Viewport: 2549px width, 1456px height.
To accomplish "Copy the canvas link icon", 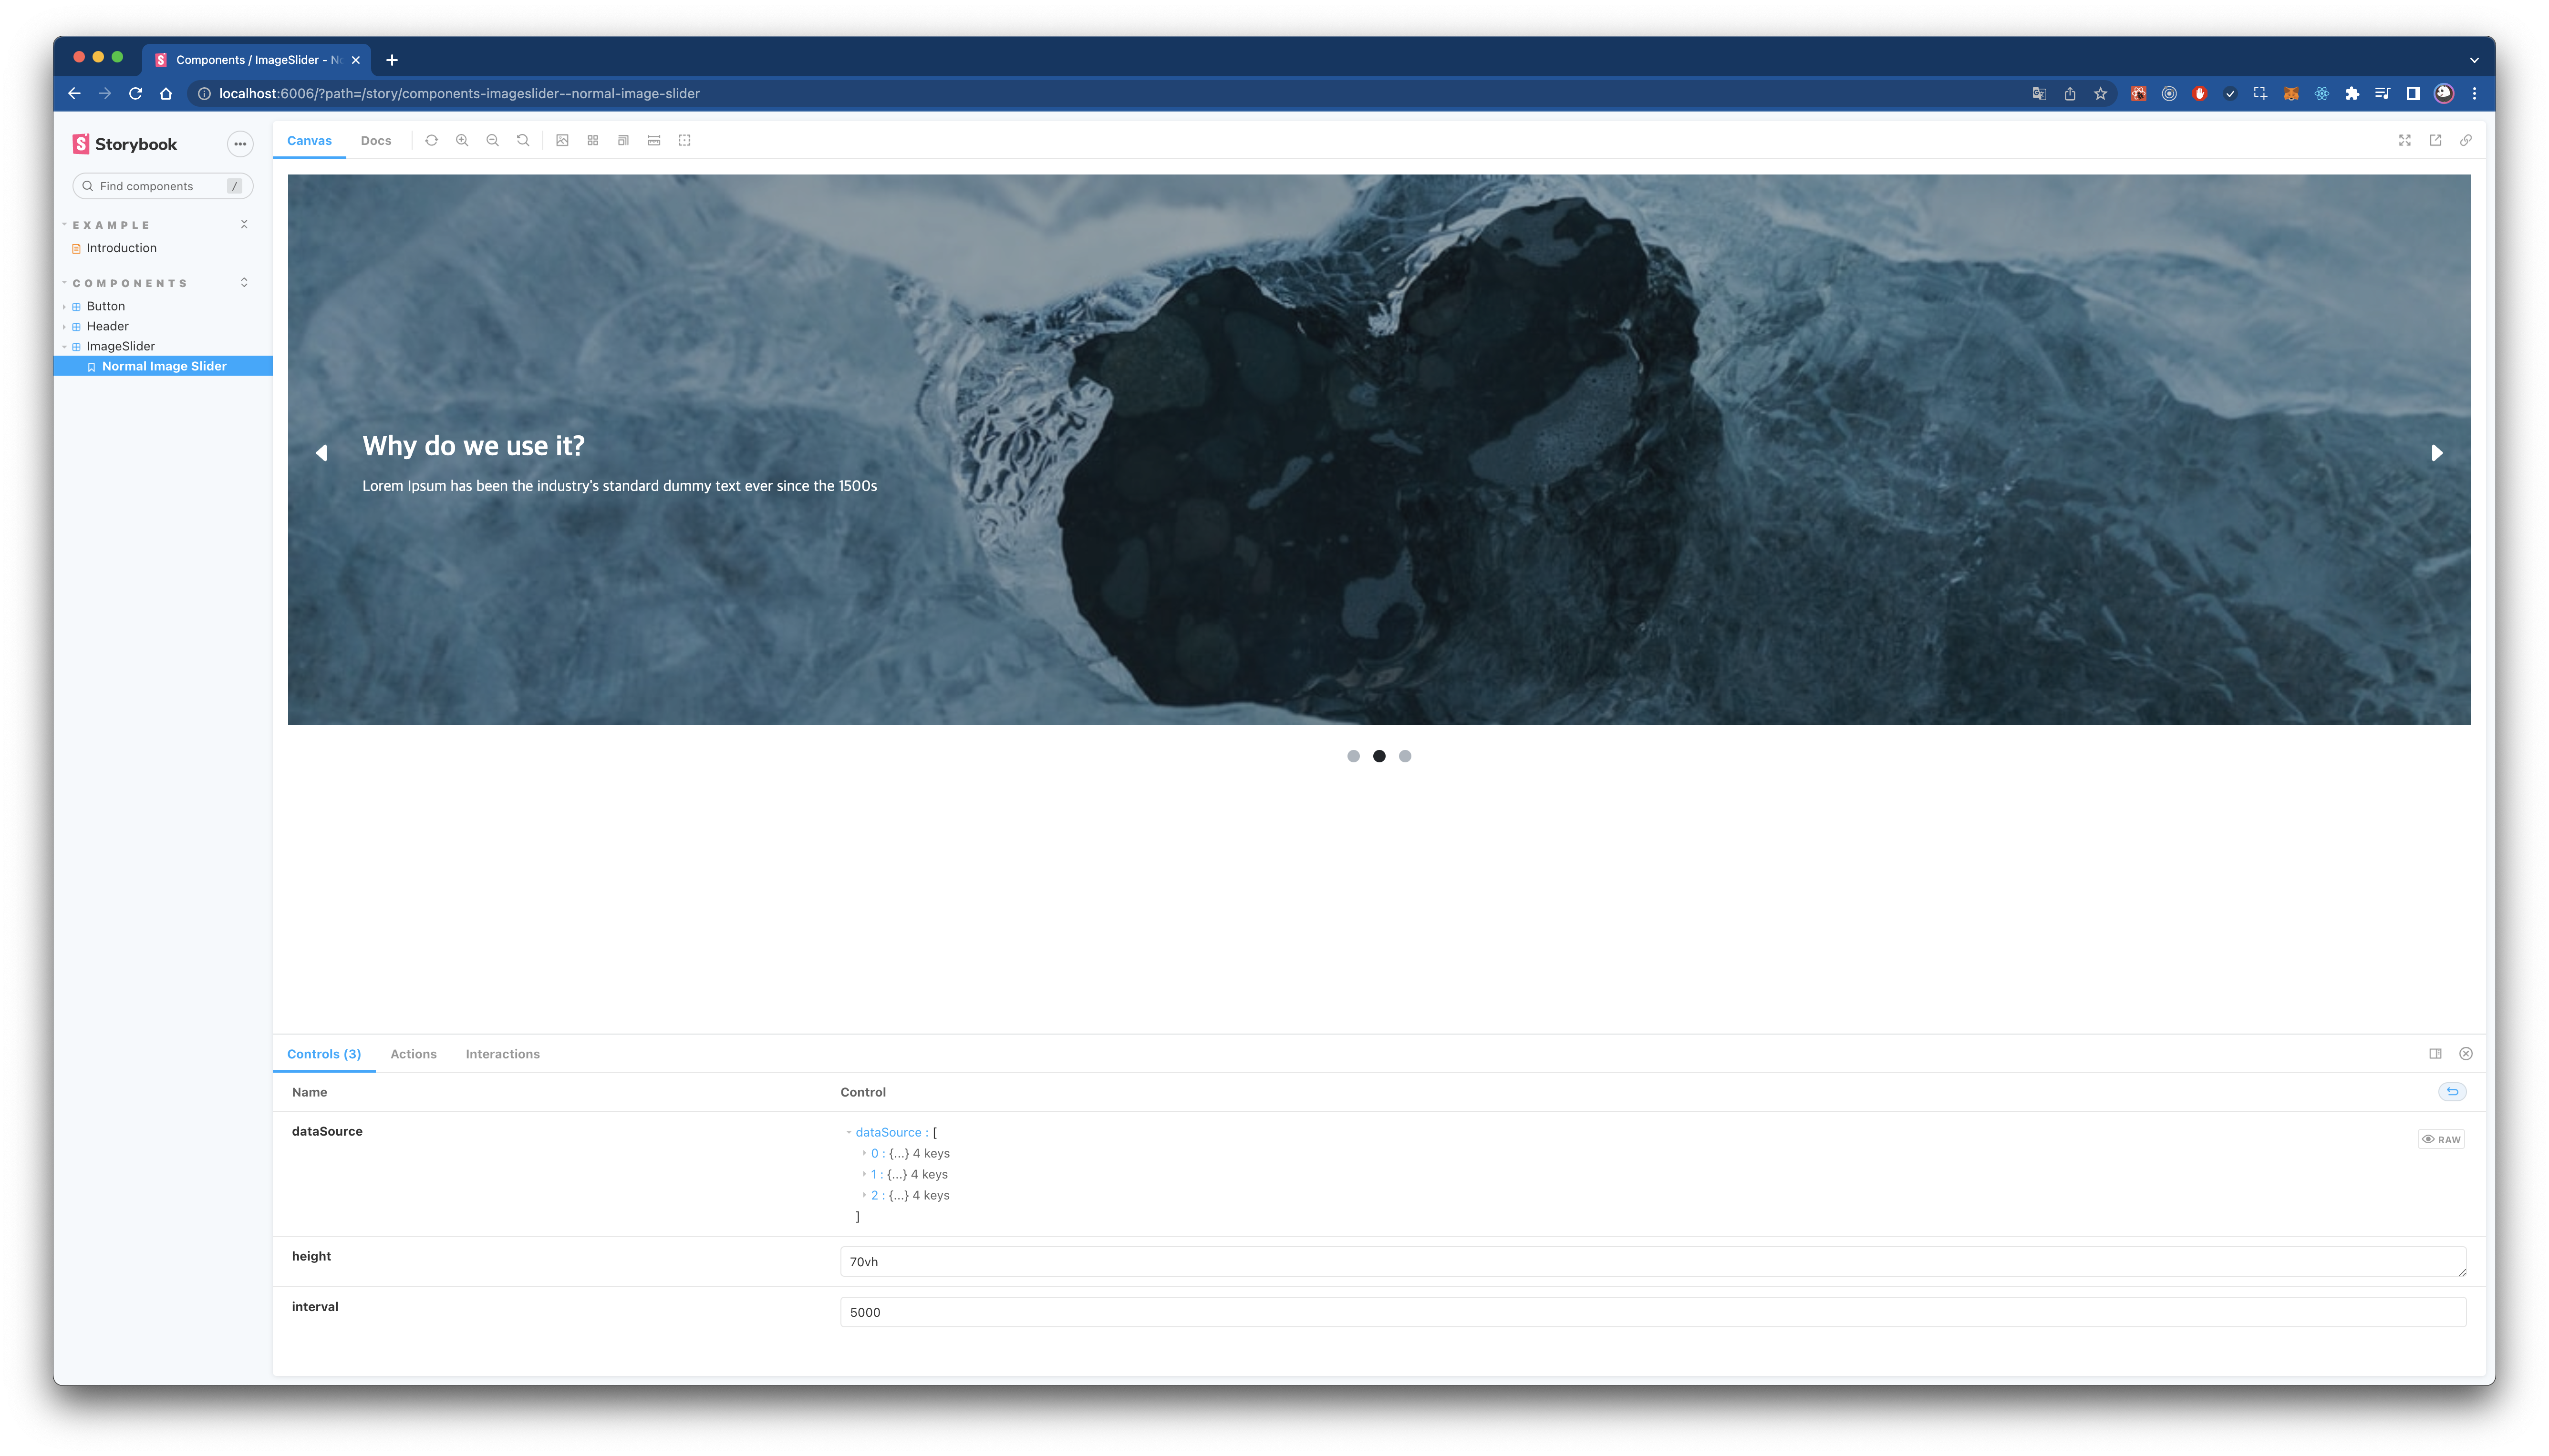I will (2466, 141).
